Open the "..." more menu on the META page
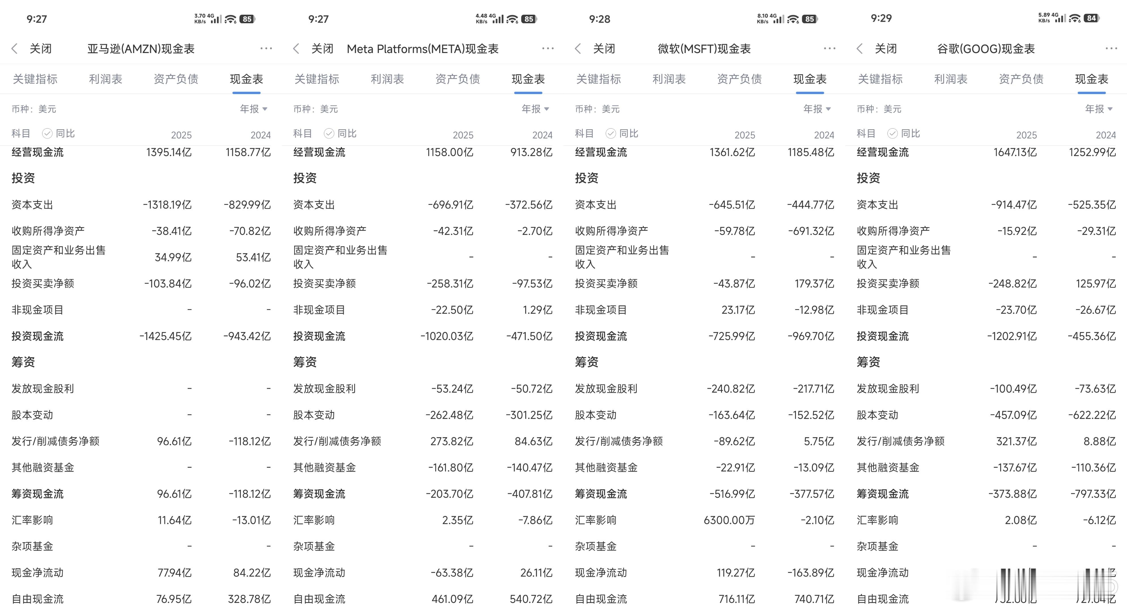This screenshot has height=612, width=1127. (547, 48)
